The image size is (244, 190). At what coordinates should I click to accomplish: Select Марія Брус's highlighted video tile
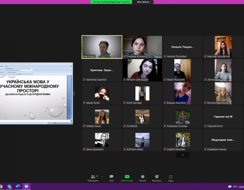point(102,47)
